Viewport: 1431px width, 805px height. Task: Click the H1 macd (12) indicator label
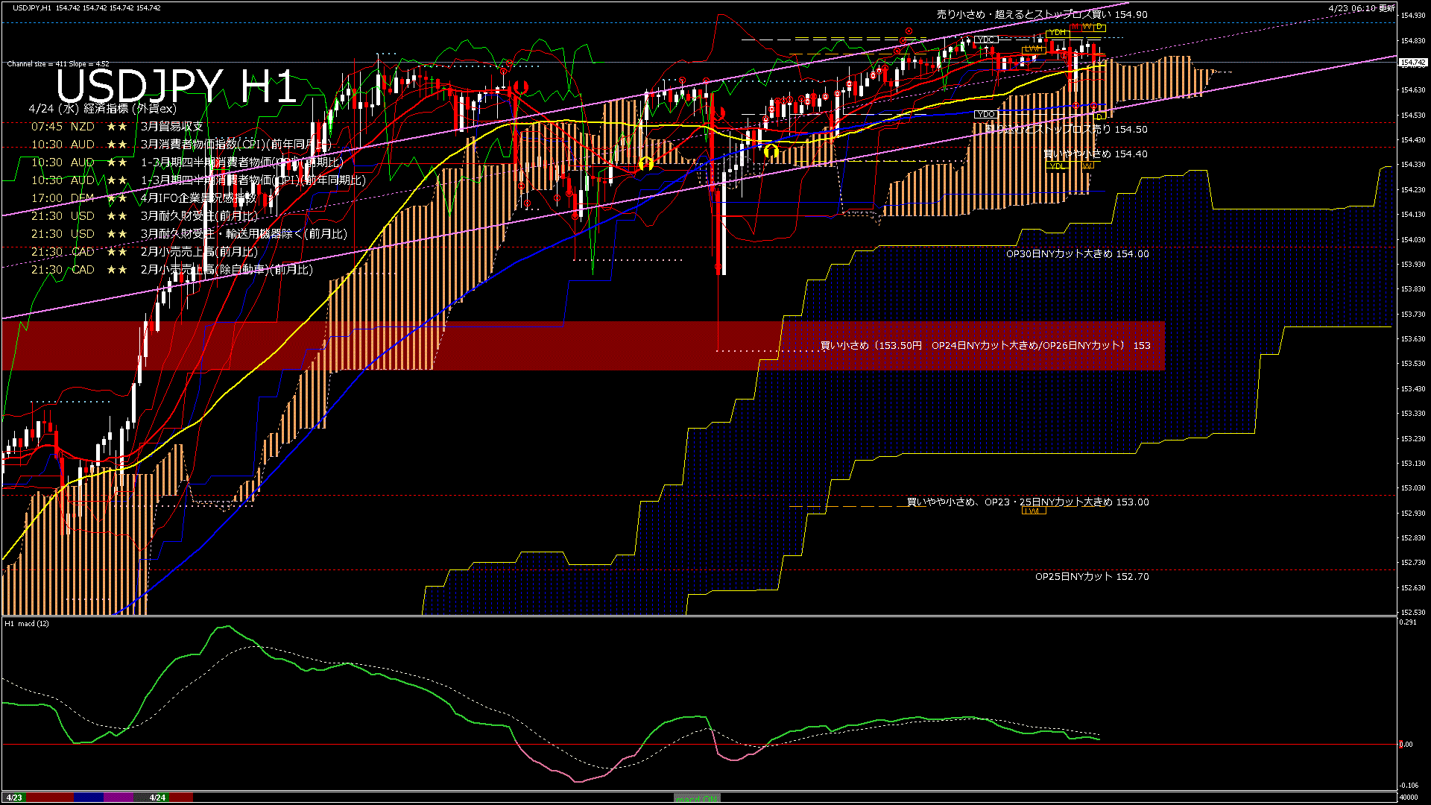tap(27, 623)
